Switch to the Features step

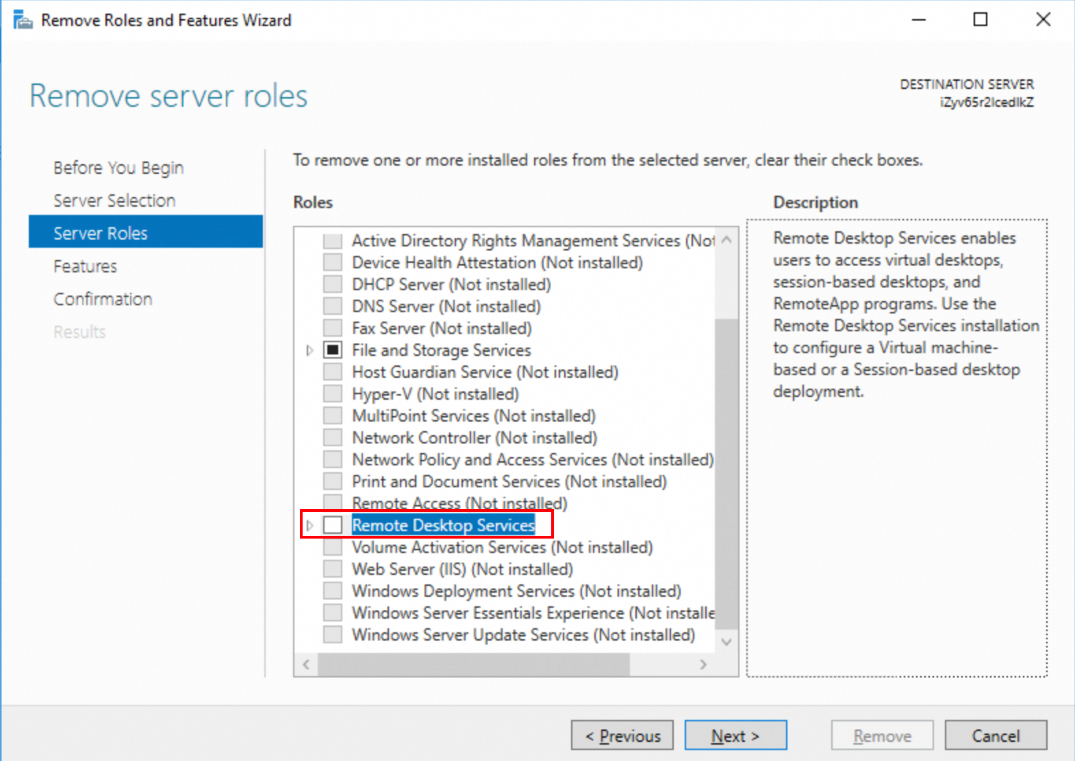click(x=85, y=266)
